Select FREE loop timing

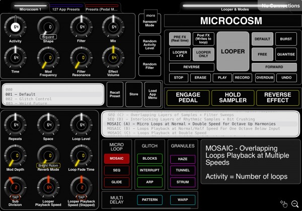pos(262,54)
